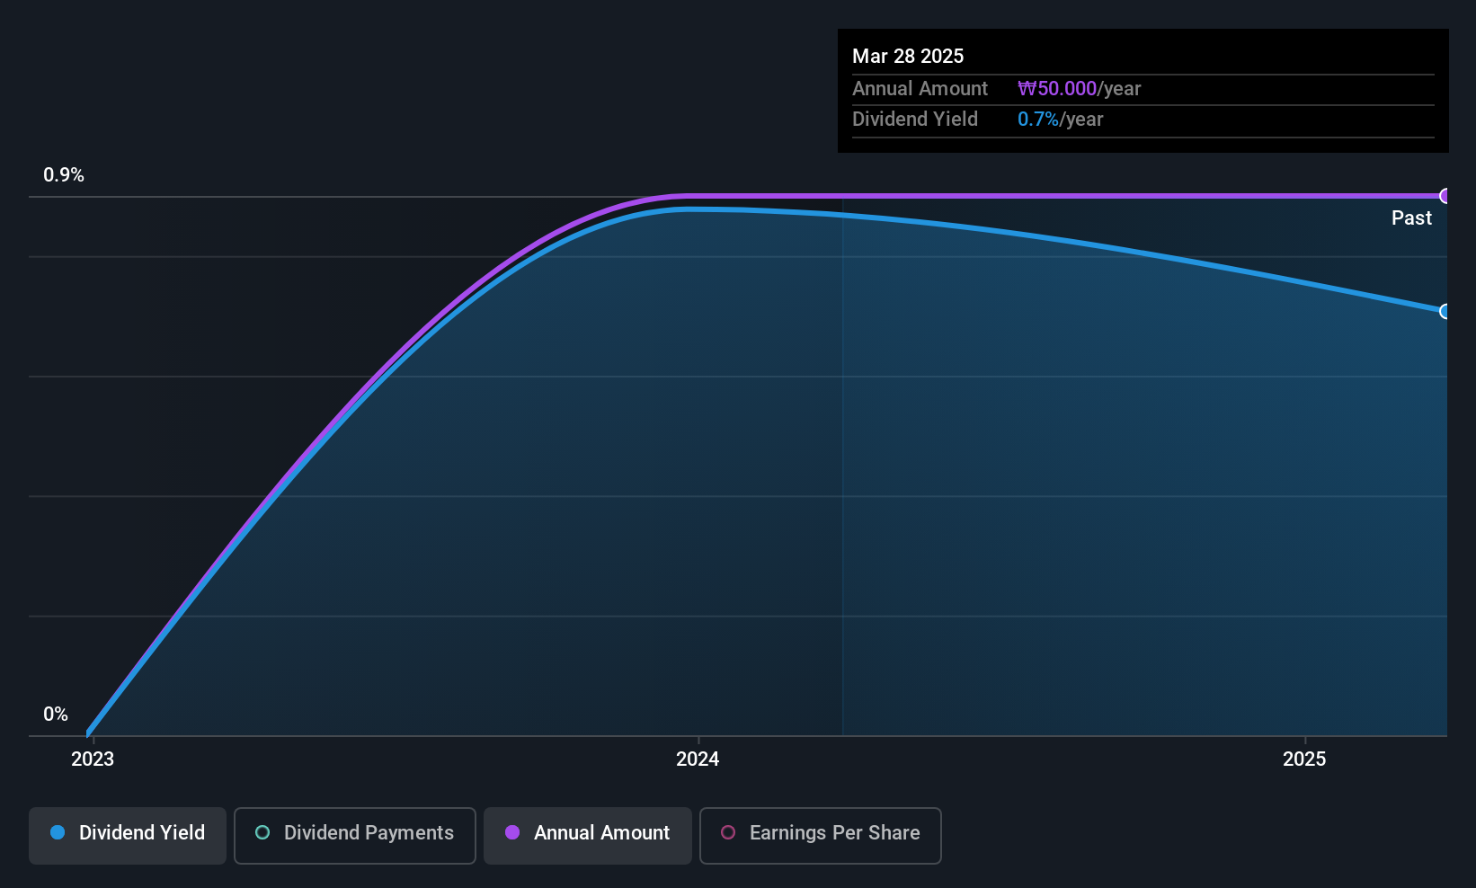Click the teal Dividend Payments legend circle

(x=262, y=832)
